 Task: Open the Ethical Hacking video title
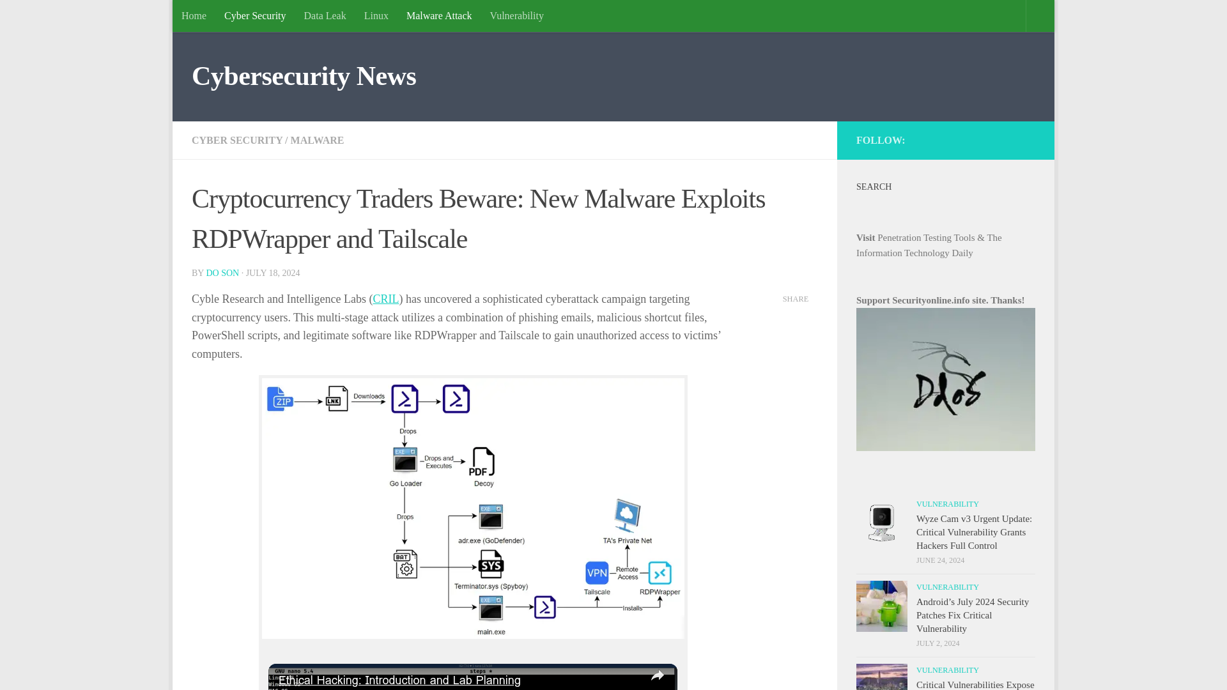[400, 680]
